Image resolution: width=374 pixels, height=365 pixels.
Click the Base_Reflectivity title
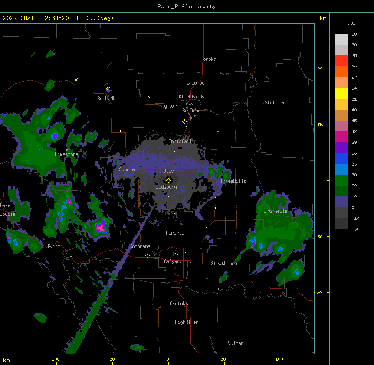187,7
